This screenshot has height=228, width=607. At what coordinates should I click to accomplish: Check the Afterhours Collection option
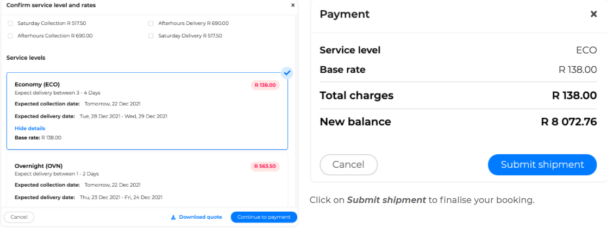(10, 36)
